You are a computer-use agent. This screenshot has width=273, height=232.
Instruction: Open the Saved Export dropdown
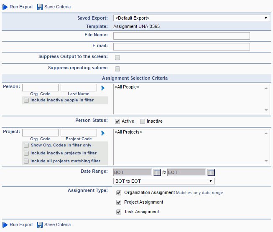coord(191,18)
